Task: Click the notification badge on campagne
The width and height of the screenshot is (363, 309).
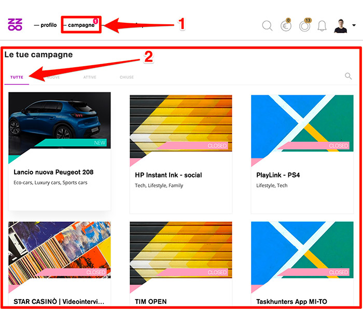Action: (95, 21)
